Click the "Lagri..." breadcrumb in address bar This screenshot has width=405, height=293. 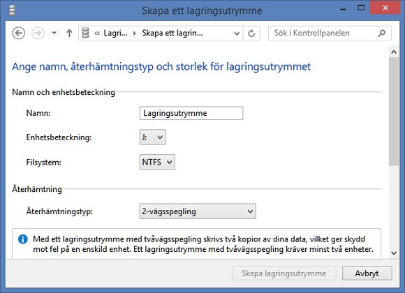pos(115,33)
